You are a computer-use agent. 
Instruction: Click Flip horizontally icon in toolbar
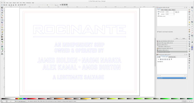[13, 5]
